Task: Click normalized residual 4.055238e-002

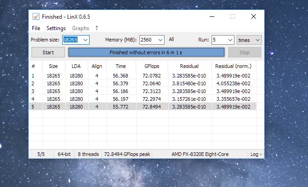Action: 234,83
